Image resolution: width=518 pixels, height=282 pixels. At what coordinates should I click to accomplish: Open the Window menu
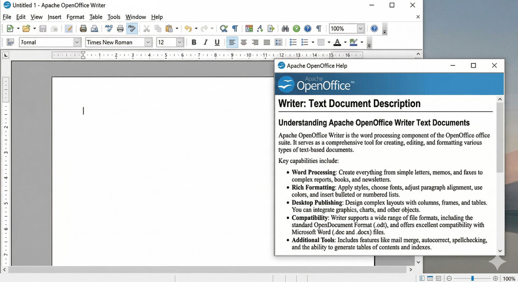point(135,17)
